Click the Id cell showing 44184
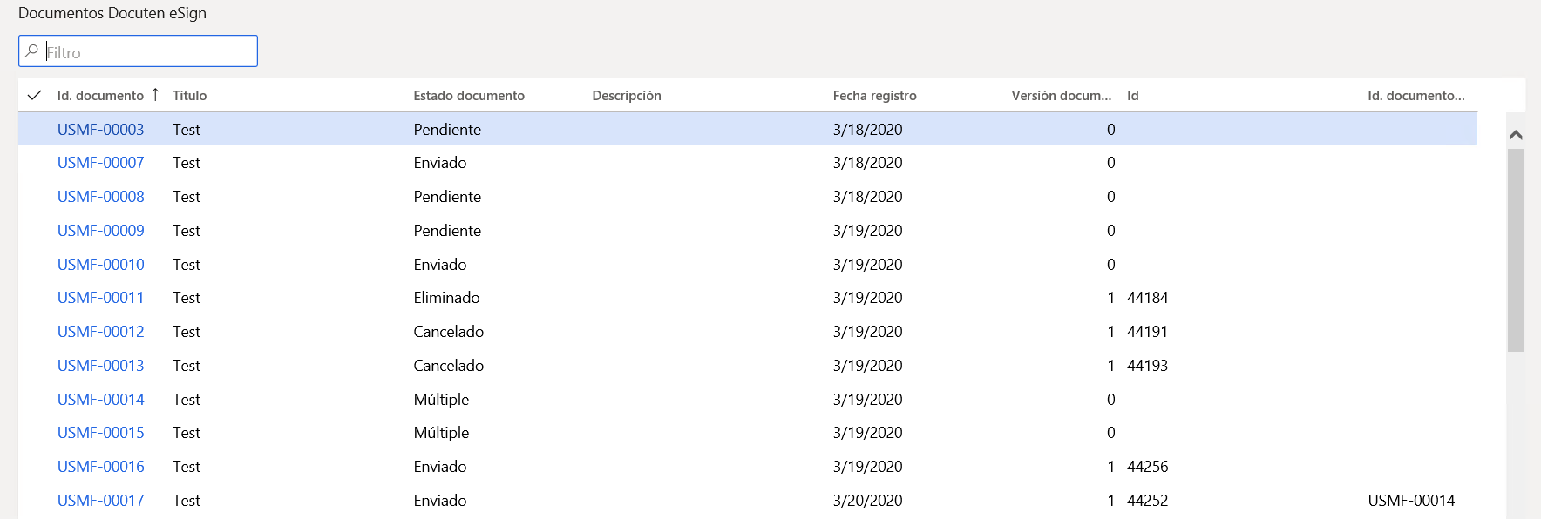This screenshot has width=1541, height=519. coord(1147,298)
